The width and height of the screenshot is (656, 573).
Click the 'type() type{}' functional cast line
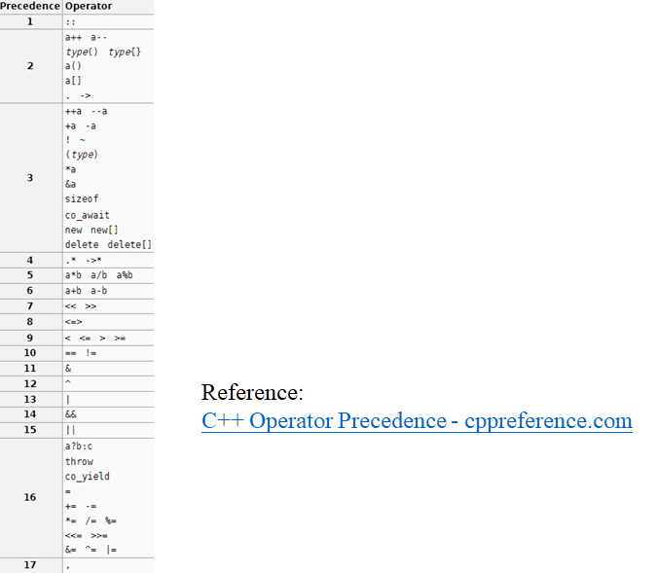pyautogui.click(x=103, y=52)
